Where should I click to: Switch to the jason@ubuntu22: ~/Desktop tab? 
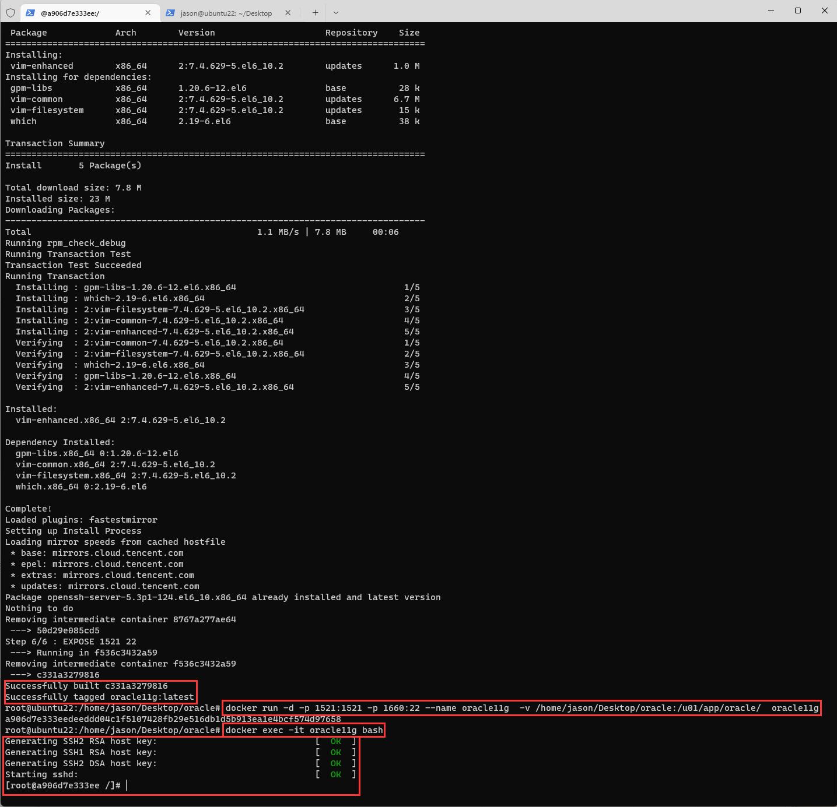[226, 13]
